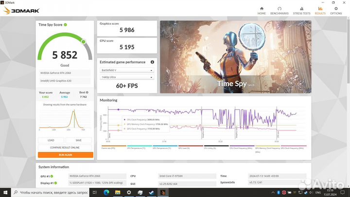Click the CPU Clock Frequency legend swatch

tap(242, 146)
